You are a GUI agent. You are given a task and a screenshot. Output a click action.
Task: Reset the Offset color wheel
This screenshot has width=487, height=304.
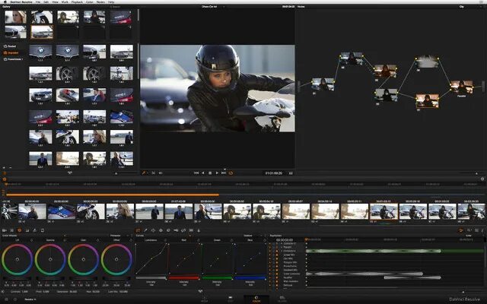coord(131,240)
